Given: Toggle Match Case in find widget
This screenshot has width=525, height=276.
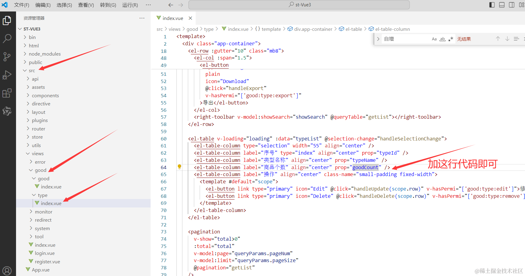Looking at the screenshot, I should click(434, 39).
